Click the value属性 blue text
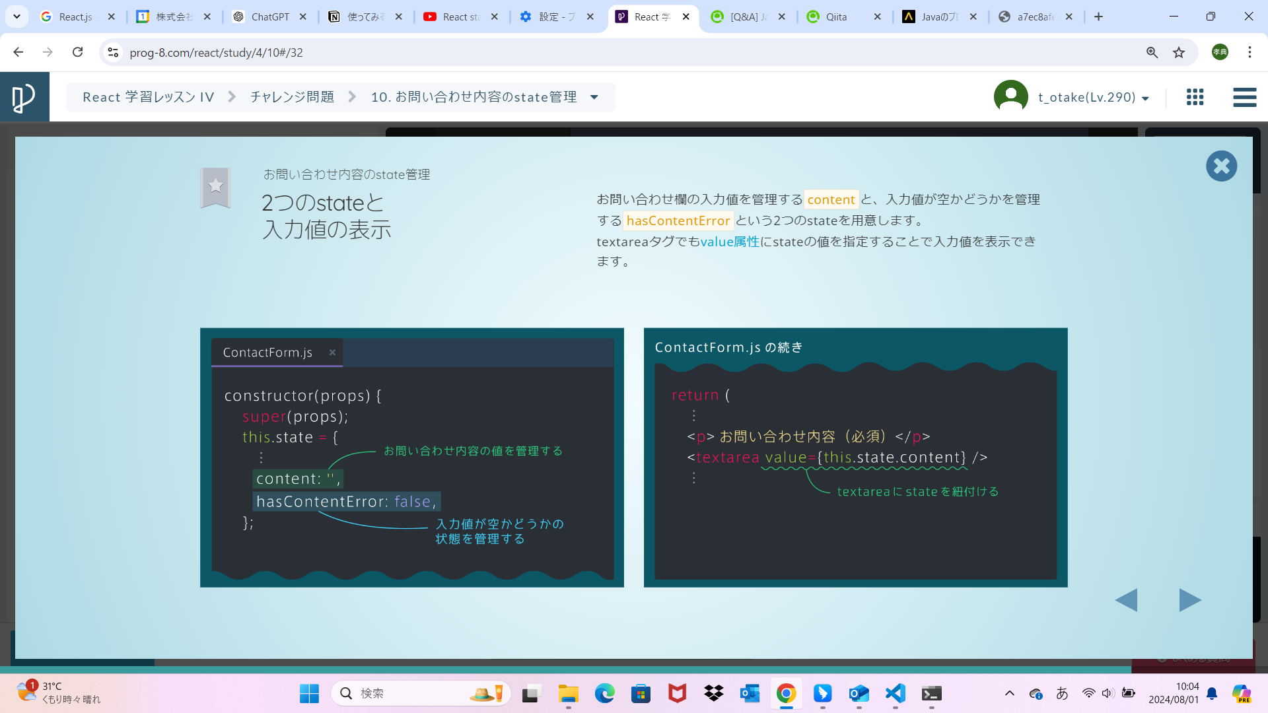Screen dimensions: 1268x713 coord(730,242)
